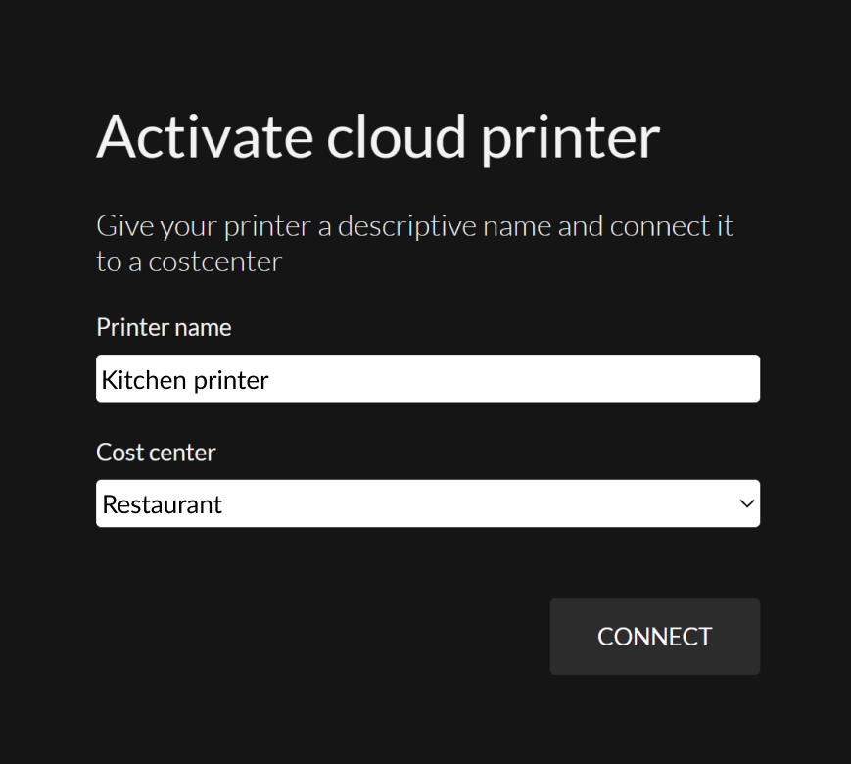The width and height of the screenshot is (851, 764).
Task: Click the dropdown chevron arrow beside Restaurant
Action: pyautogui.click(x=747, y=503)
